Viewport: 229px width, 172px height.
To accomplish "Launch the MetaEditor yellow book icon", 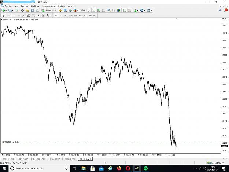I will 60,10.
